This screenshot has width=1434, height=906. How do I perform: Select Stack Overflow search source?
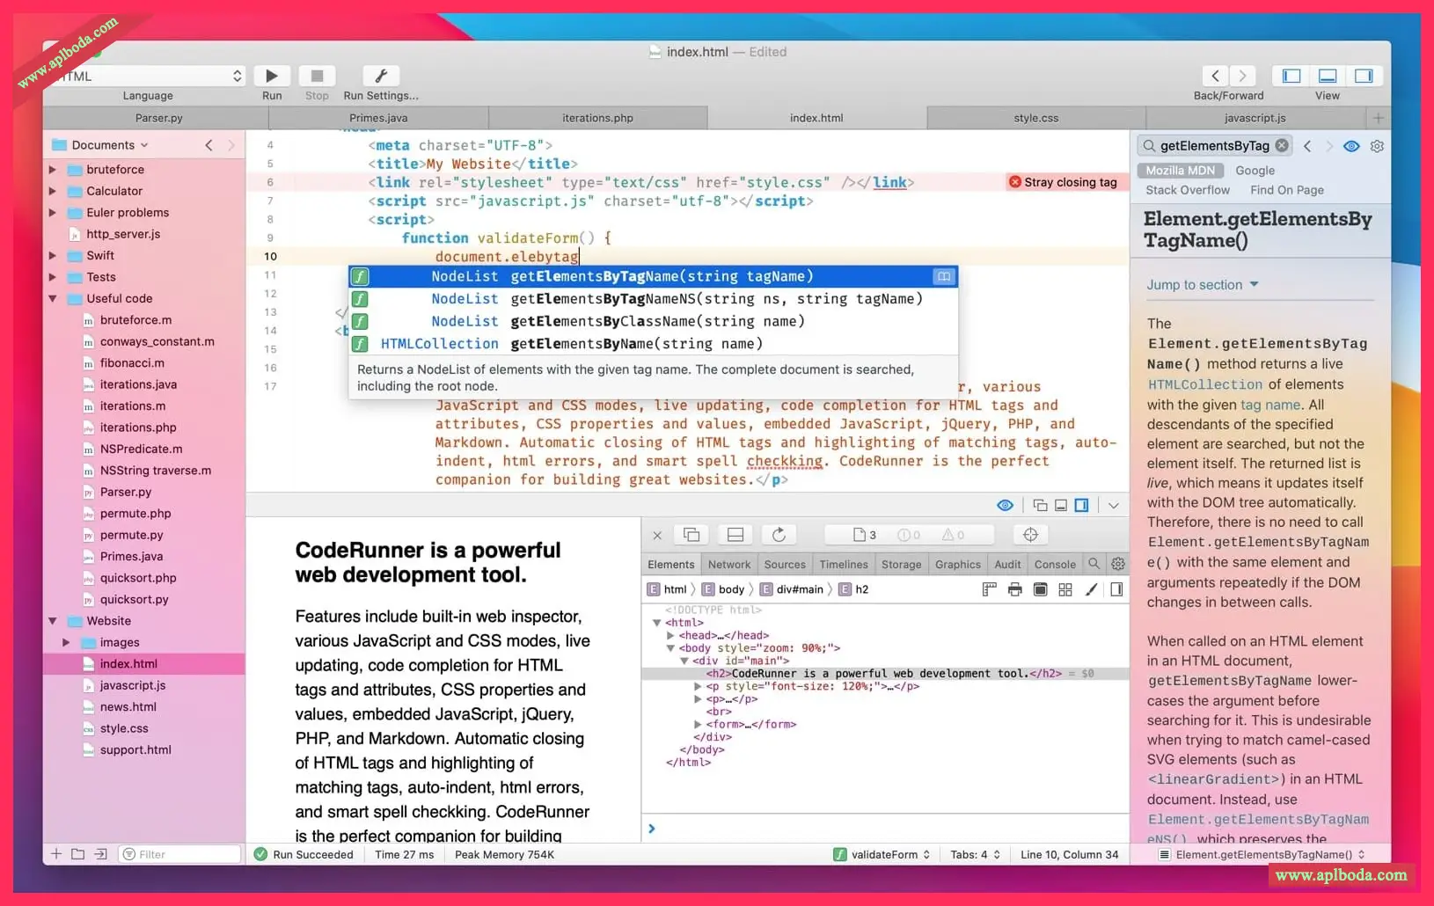coord(1187,190)
